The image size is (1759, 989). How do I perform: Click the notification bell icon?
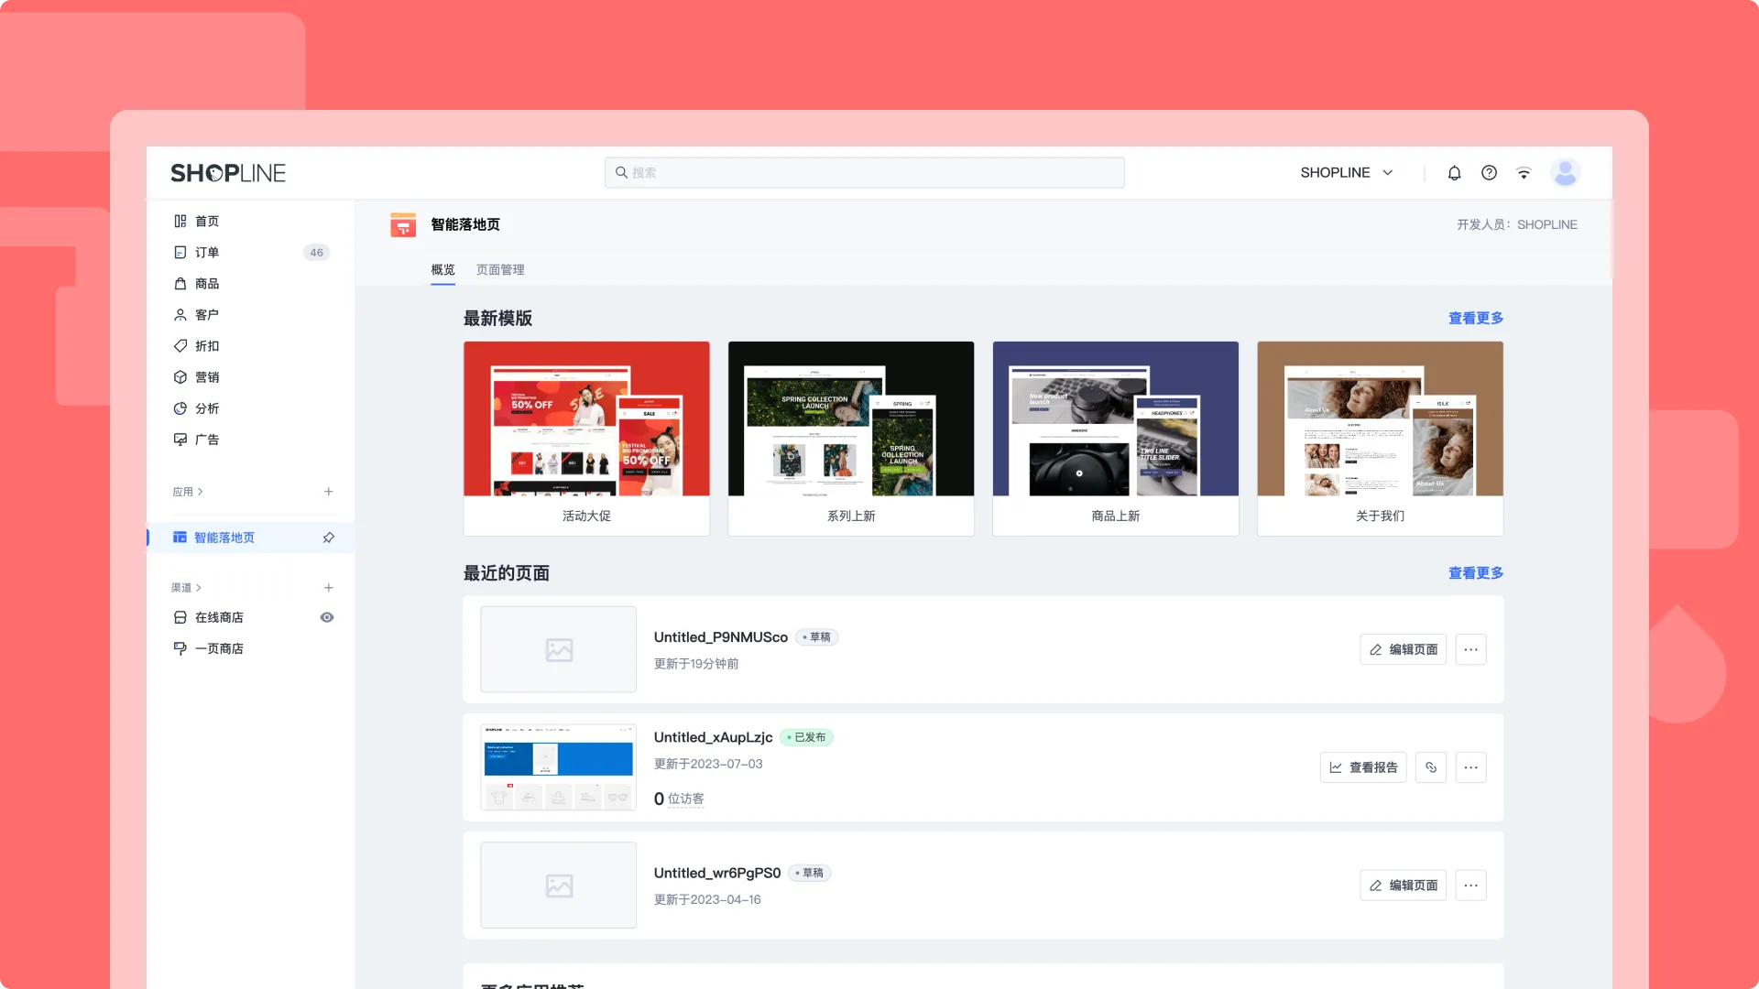(1454, 173)
